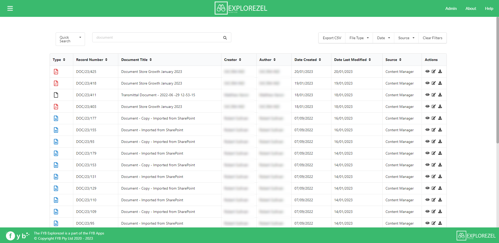
Task: Download record DOC/23/418
Action: [x=440, y=83]
